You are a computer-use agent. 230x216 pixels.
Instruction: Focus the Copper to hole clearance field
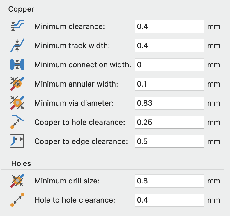pyautogui.click(x=169, y=122)
